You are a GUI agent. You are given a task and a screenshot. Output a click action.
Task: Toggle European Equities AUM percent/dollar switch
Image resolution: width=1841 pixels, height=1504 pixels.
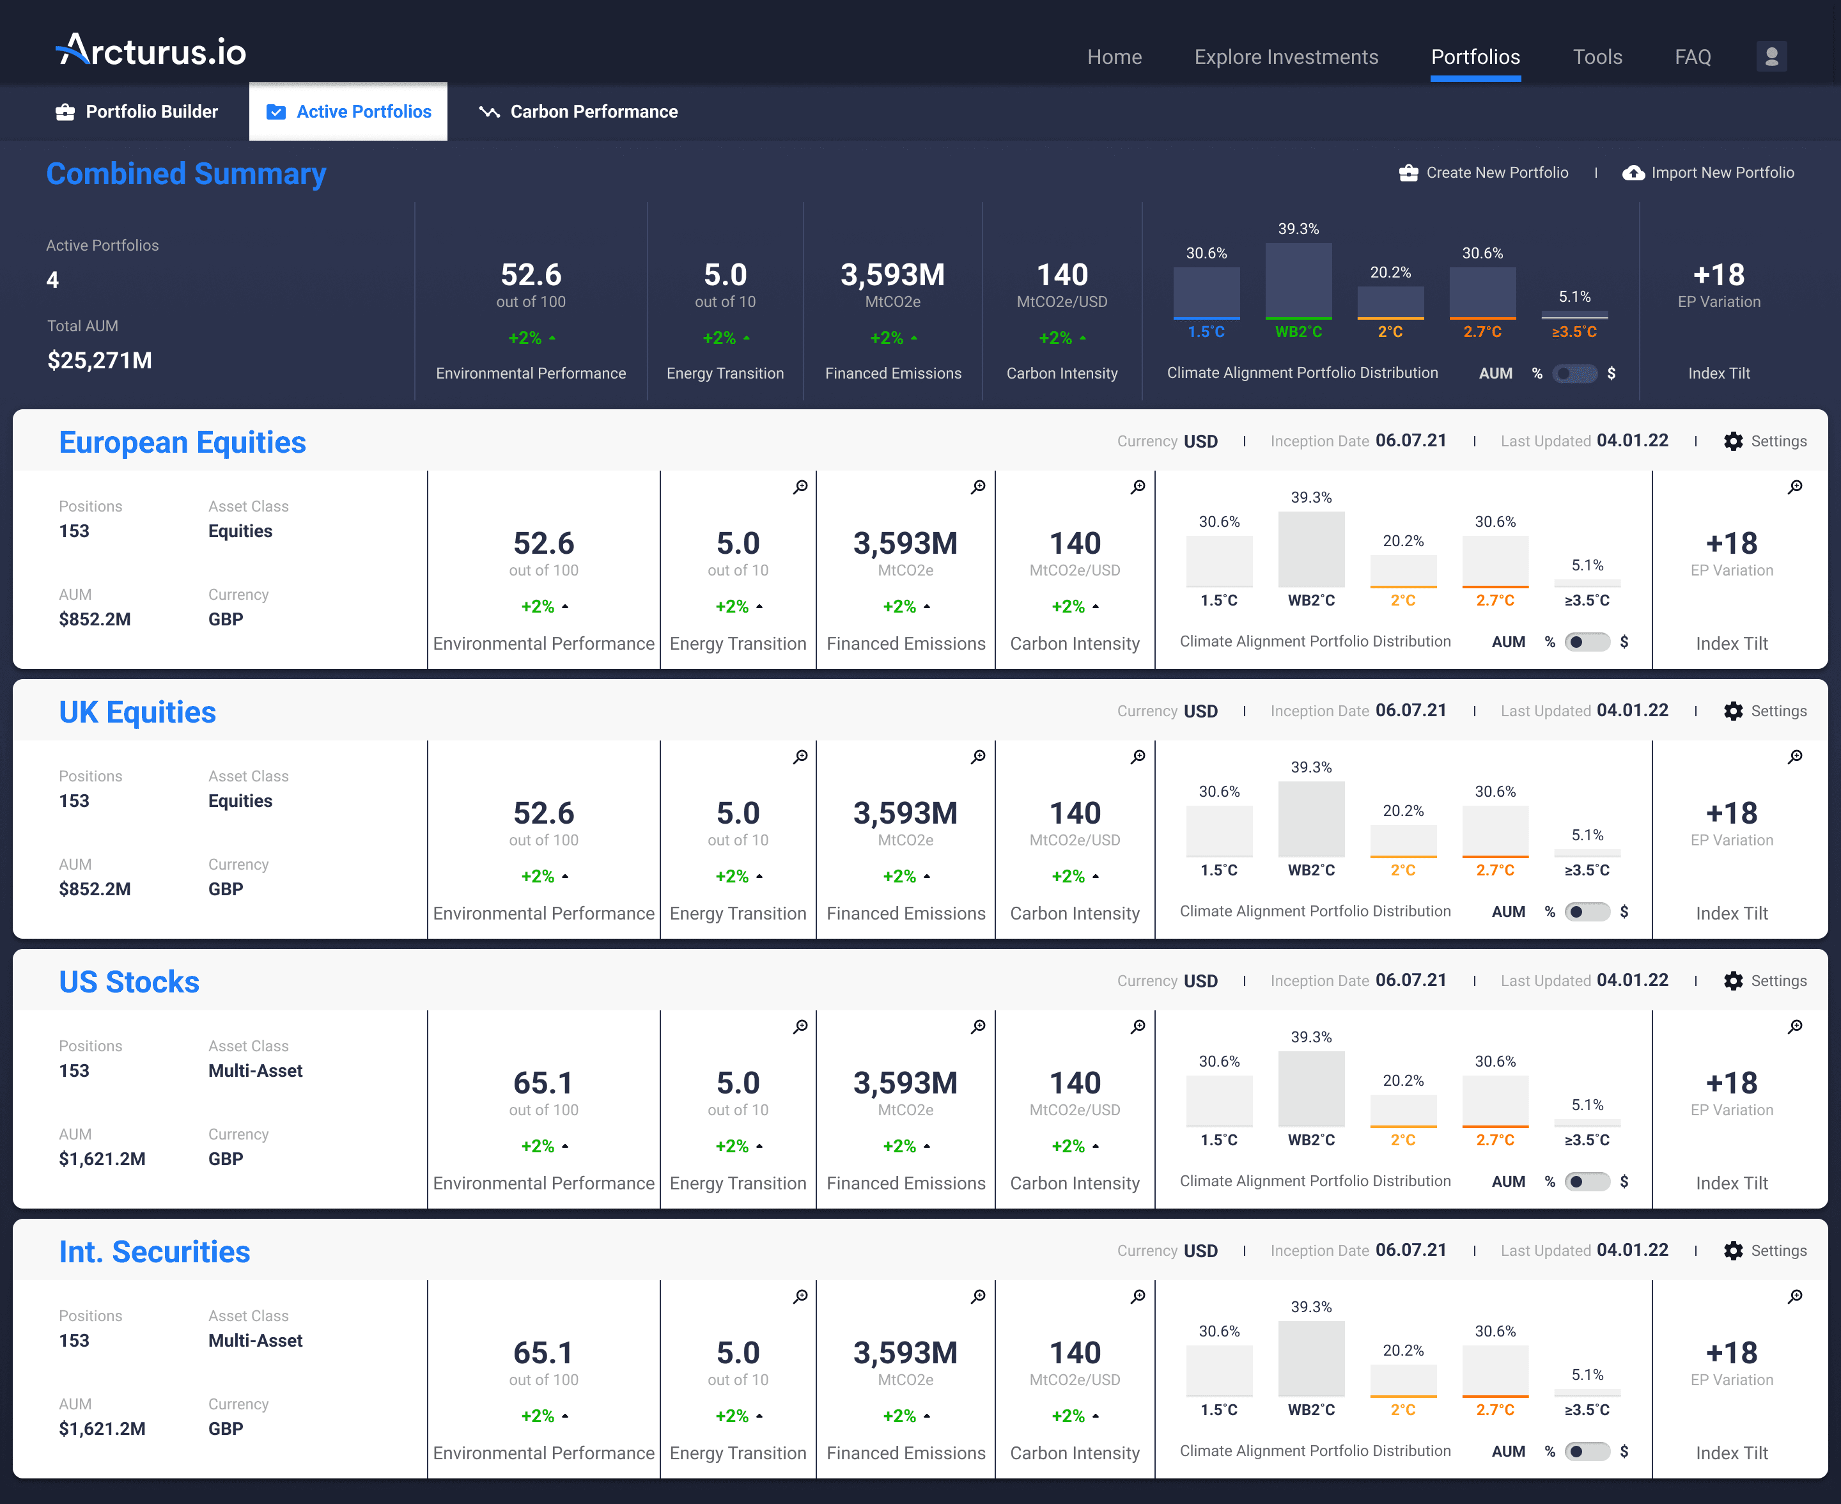(1587, 642)
